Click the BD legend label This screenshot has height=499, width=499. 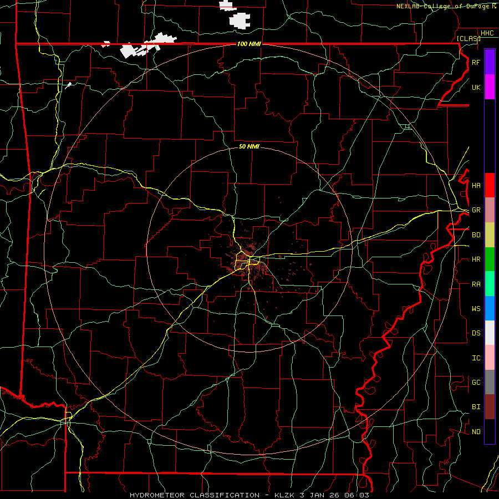click(476, 235)
